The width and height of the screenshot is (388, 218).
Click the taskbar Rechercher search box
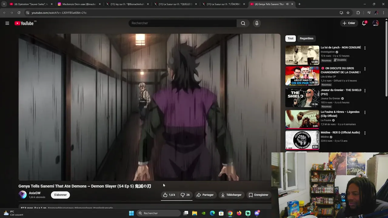tap(158, 213)
